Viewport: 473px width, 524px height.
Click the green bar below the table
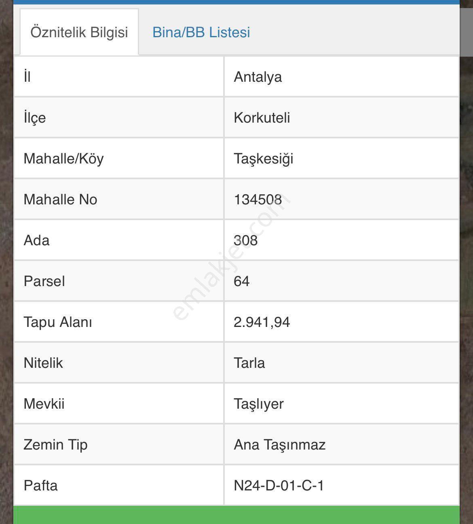click(x=236, y=515)
